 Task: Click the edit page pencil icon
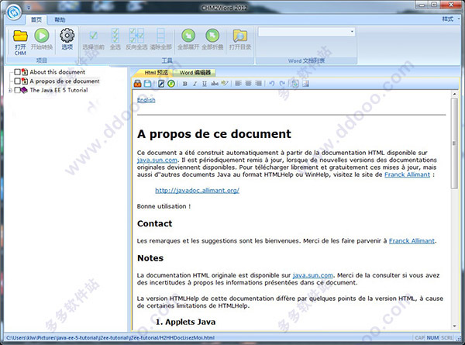pyautogui.click(x=161, y=84)
